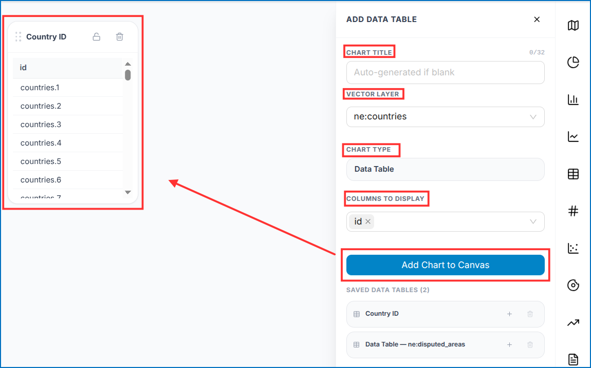
Task: Open the Vector Layer ne:countries dropdown
Action: click(x=445, y=116)
